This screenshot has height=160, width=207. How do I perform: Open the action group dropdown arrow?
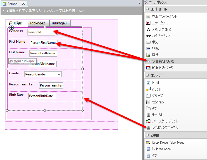click(x=3, y=11)
